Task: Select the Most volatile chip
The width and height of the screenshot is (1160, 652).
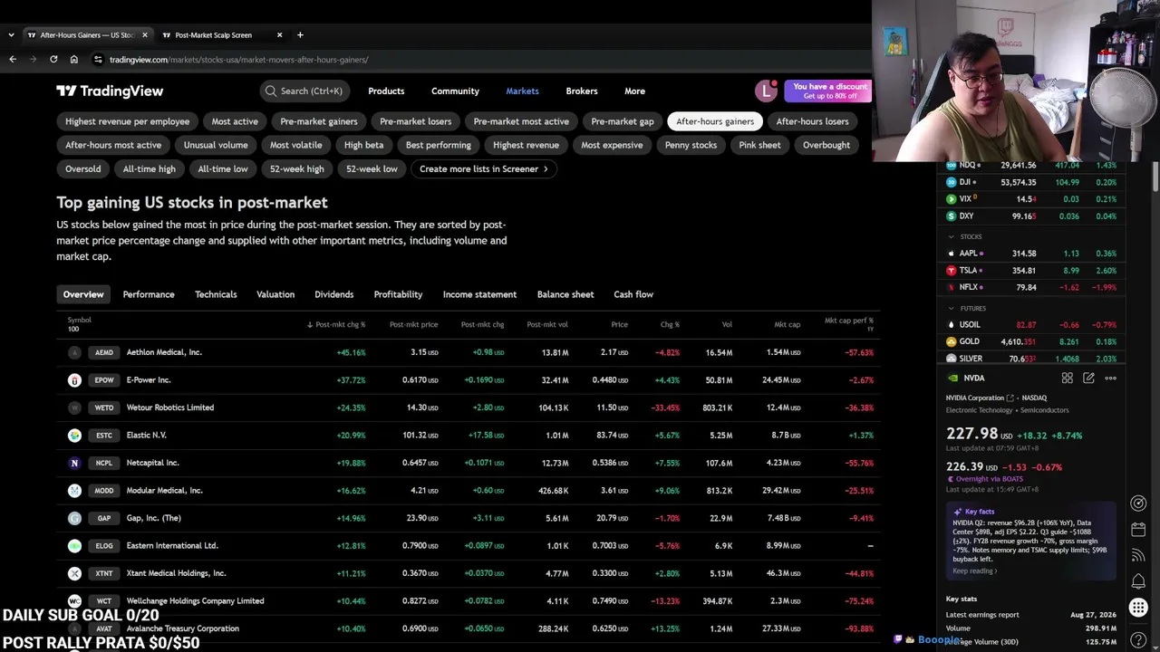Action: pos(295,145)
